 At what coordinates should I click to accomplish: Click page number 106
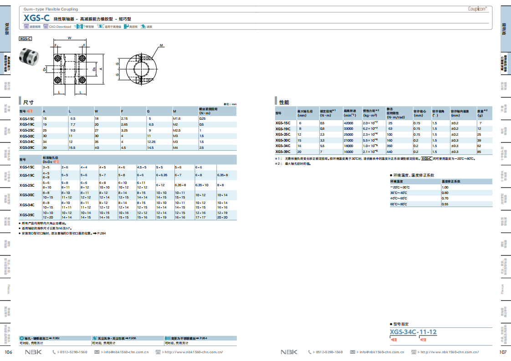pyautogui.click(x=9, y=352)
